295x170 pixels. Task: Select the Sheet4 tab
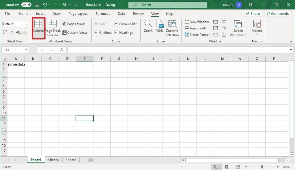[53, 160]
